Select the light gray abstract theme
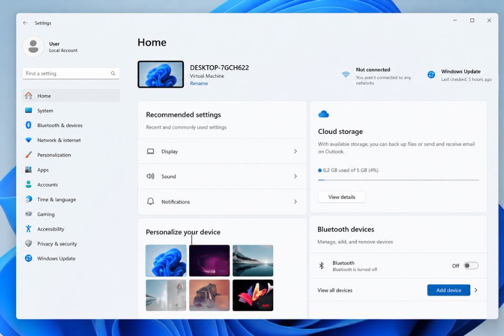Viewport: 504px width, 336px height. pyautogui.click(x=166, y=295)
